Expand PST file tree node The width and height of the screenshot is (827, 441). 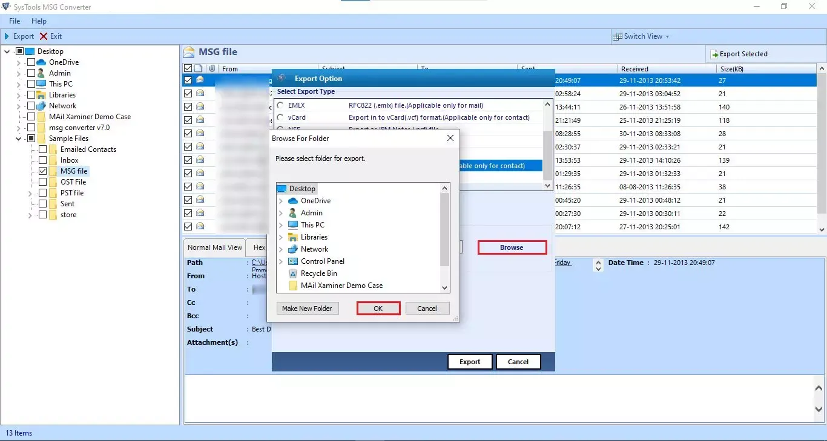point(30,193)
